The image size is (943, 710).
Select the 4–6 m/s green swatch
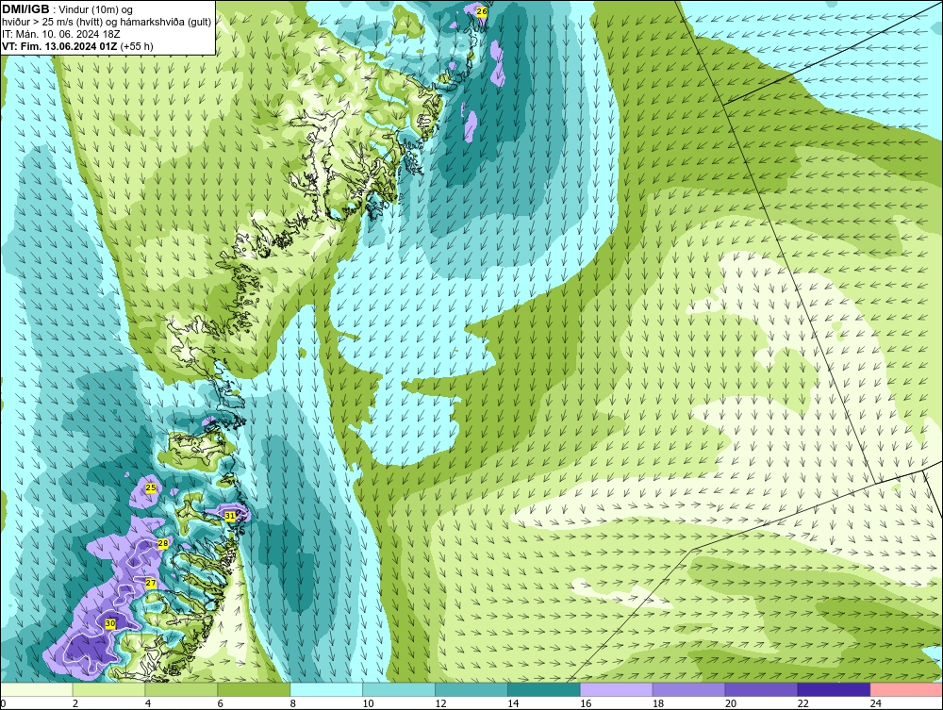pyautogui.click(x=181, y=689)
